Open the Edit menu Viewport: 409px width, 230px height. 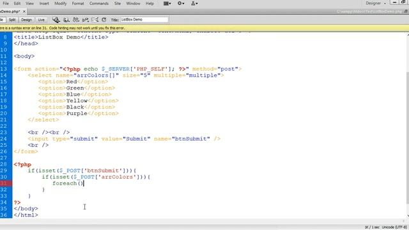coord(17,3)
